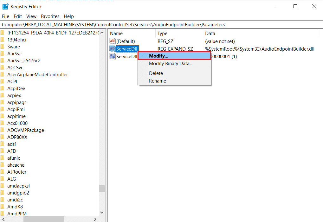
Task: Select the amdgpio2 key in the tree
Action: point(18,193)
